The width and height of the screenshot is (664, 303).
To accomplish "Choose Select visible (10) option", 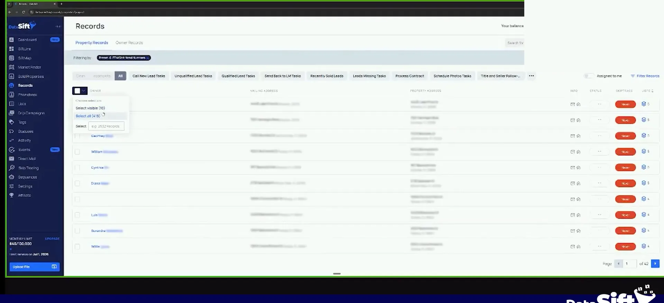I will click(90, 108).
